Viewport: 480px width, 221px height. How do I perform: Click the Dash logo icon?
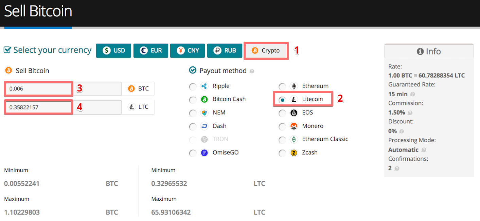[204, 126]
